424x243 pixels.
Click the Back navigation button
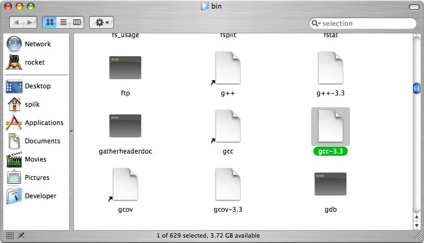click(17, 23)
